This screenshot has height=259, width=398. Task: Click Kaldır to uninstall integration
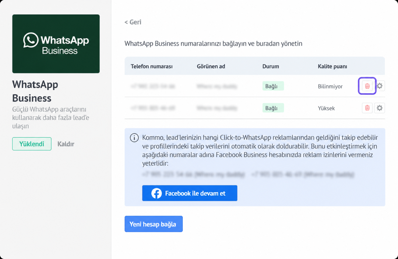point(66,144)
